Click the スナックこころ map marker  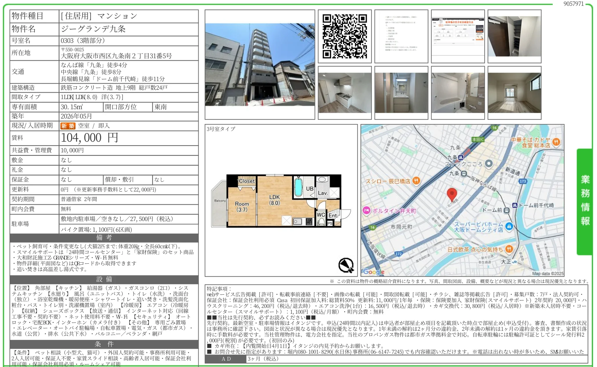(x=489, y=163)
